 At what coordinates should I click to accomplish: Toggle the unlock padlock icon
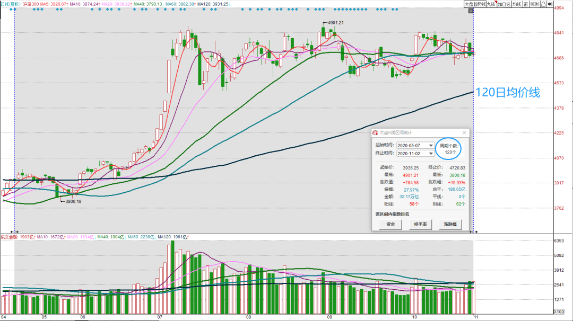(x=543, y=4)
